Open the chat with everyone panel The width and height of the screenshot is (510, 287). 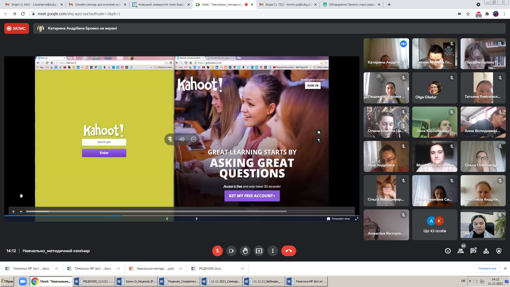click(473, 251)
